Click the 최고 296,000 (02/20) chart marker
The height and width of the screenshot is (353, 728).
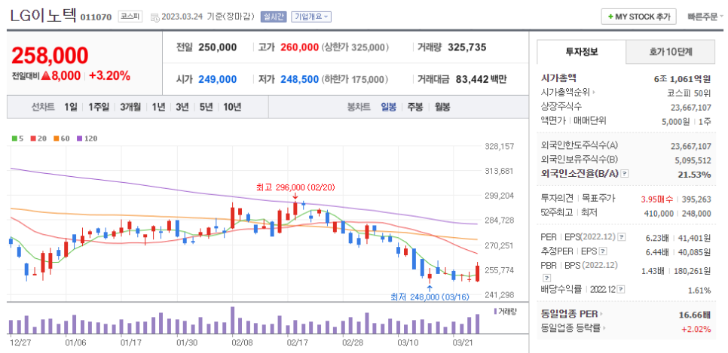(295, 187)
